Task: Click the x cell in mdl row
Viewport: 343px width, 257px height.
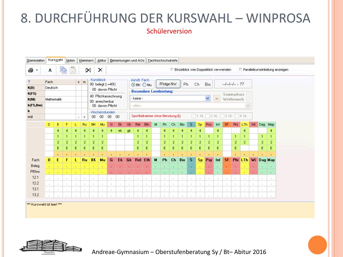Action: 84,117
